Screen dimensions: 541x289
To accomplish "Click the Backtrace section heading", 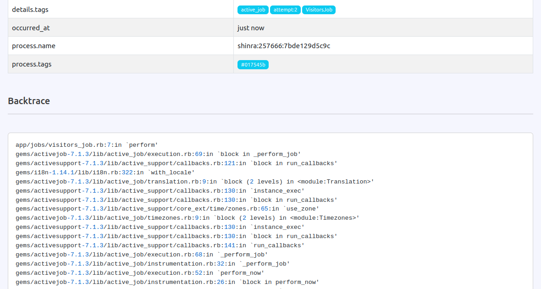I will tap(29, 101).
